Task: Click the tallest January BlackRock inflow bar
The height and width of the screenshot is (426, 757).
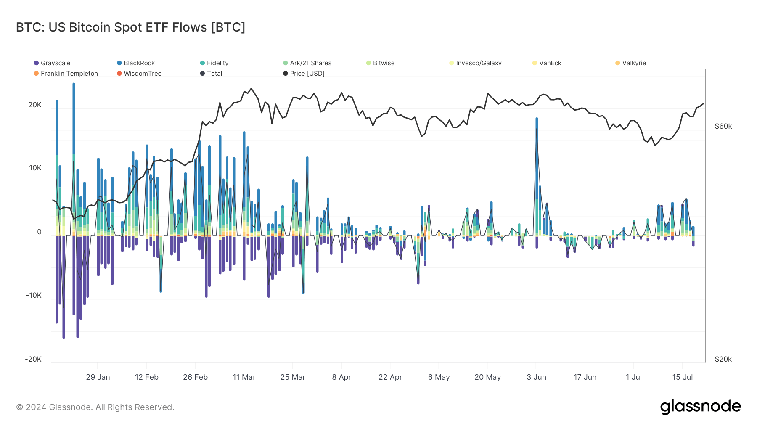Action: (x=74, y=119)
